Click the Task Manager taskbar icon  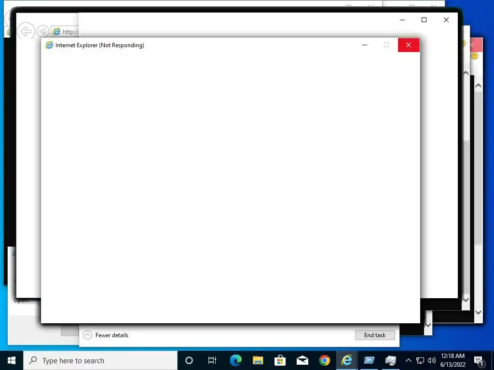pos(391,360)
